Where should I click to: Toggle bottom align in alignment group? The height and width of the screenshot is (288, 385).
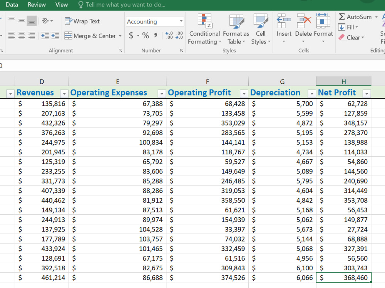tap(32, 21)
